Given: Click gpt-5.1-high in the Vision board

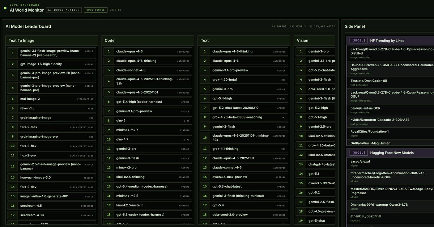Looking at the screenshot, I should tap(315, 117).
